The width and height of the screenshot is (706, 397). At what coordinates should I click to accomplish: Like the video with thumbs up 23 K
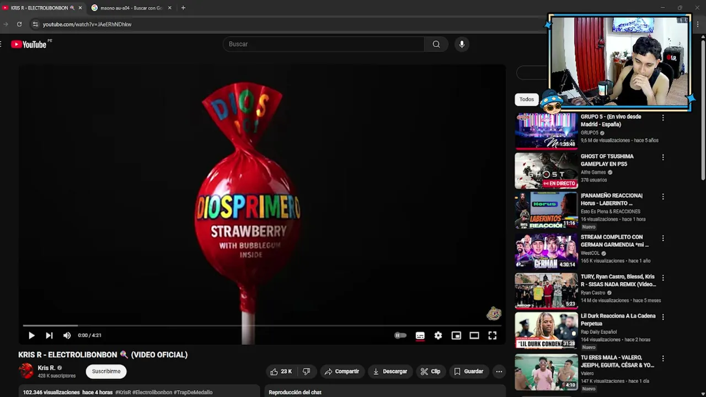(x=281, y=372)
